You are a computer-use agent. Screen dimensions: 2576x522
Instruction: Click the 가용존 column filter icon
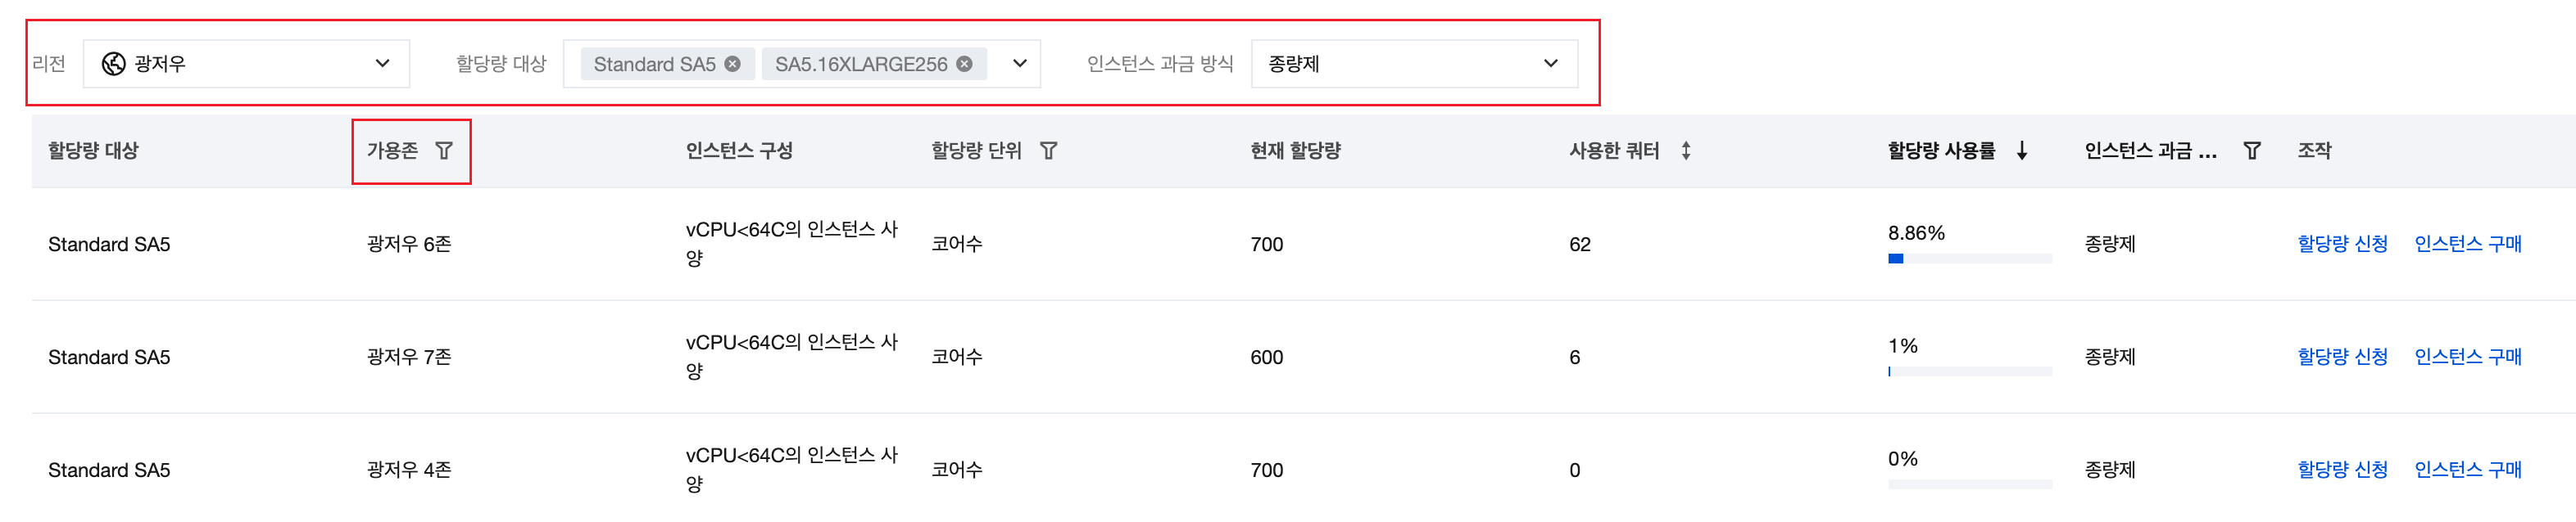coord(444,151)
